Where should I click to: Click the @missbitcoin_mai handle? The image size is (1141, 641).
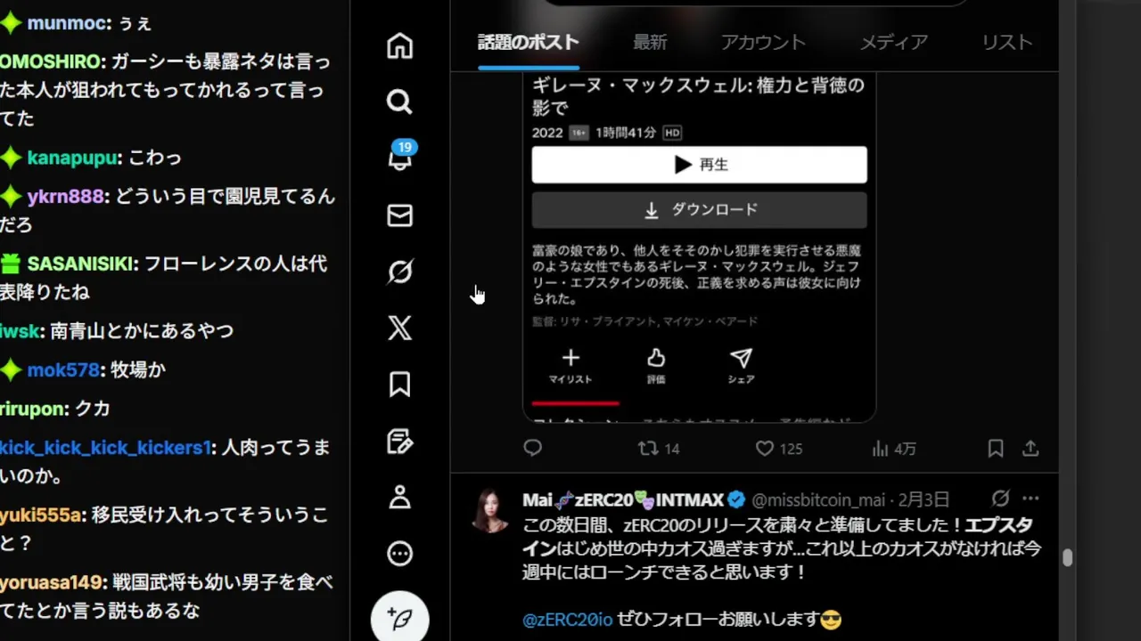point(818,499)
